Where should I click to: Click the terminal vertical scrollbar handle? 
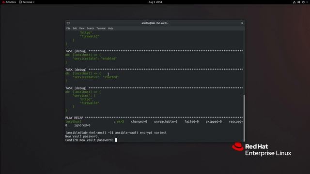pyautogui.click(x=244, y=118)
